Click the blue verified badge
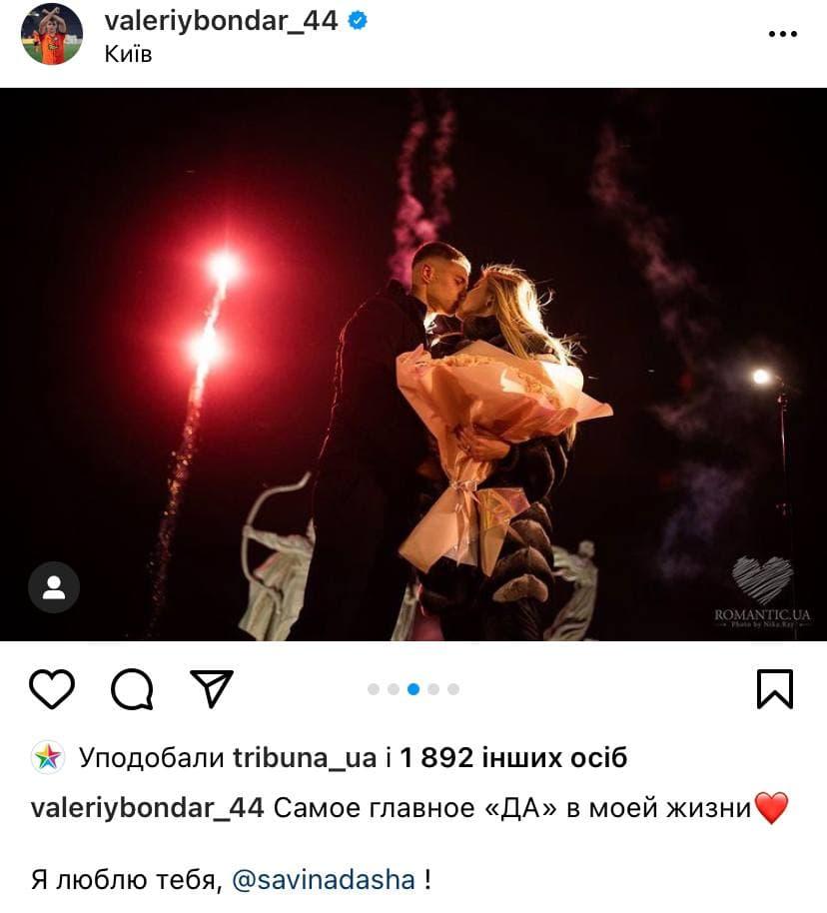The height and width of the screenshot is (913, 827). (357, 21)
